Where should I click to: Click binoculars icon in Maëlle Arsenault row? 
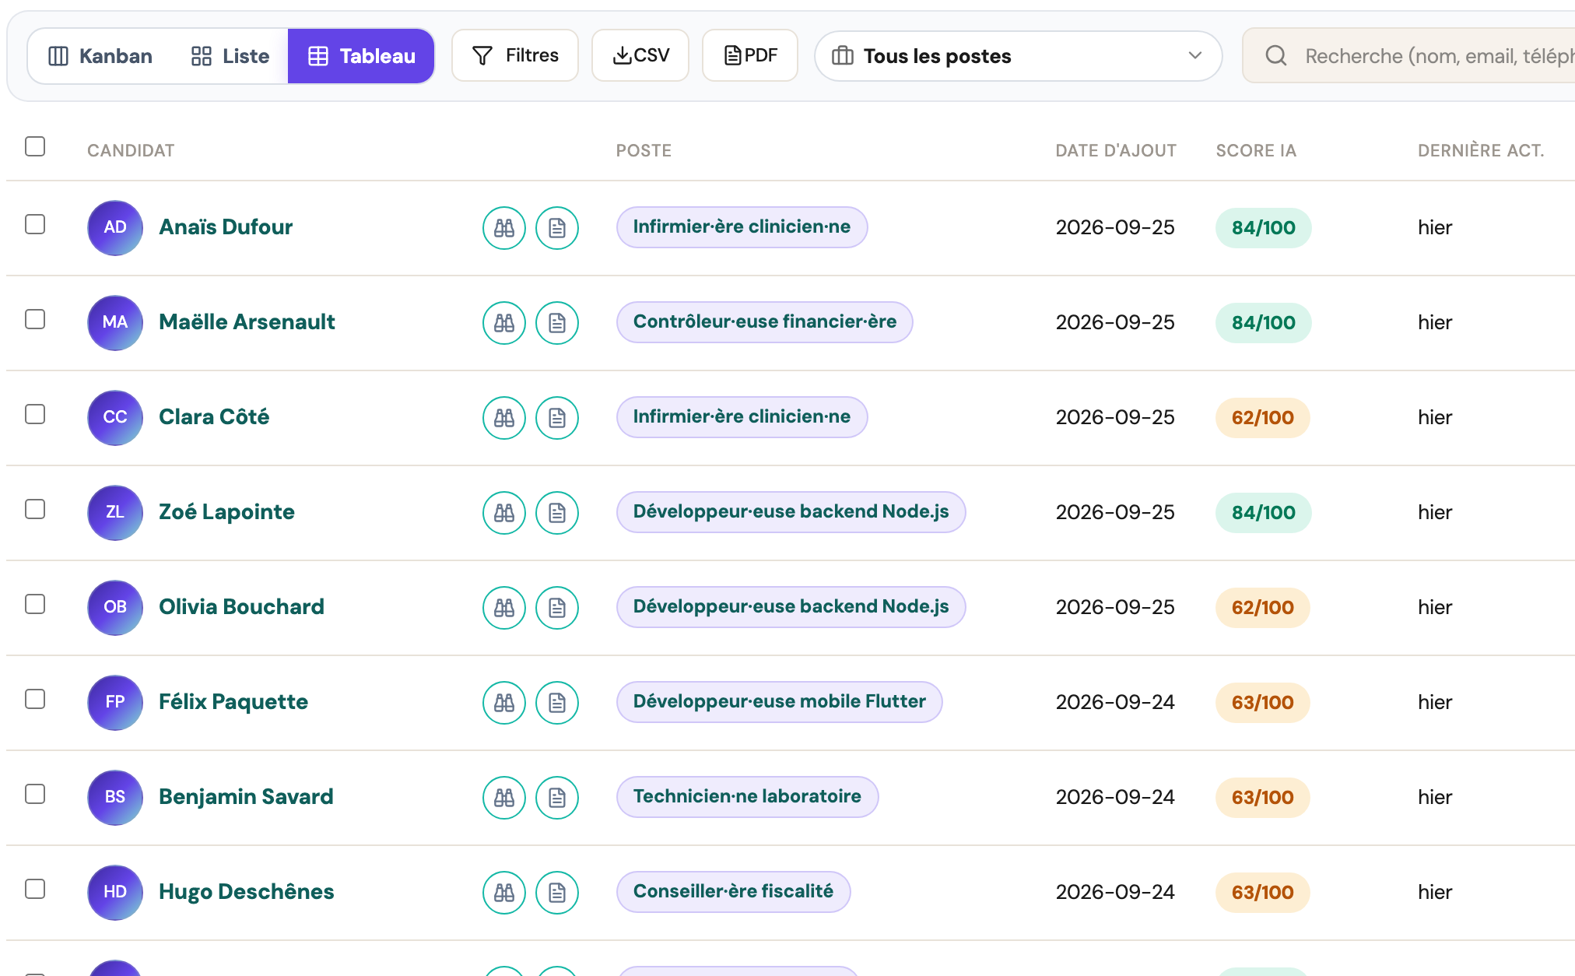[x=504, y=323]
